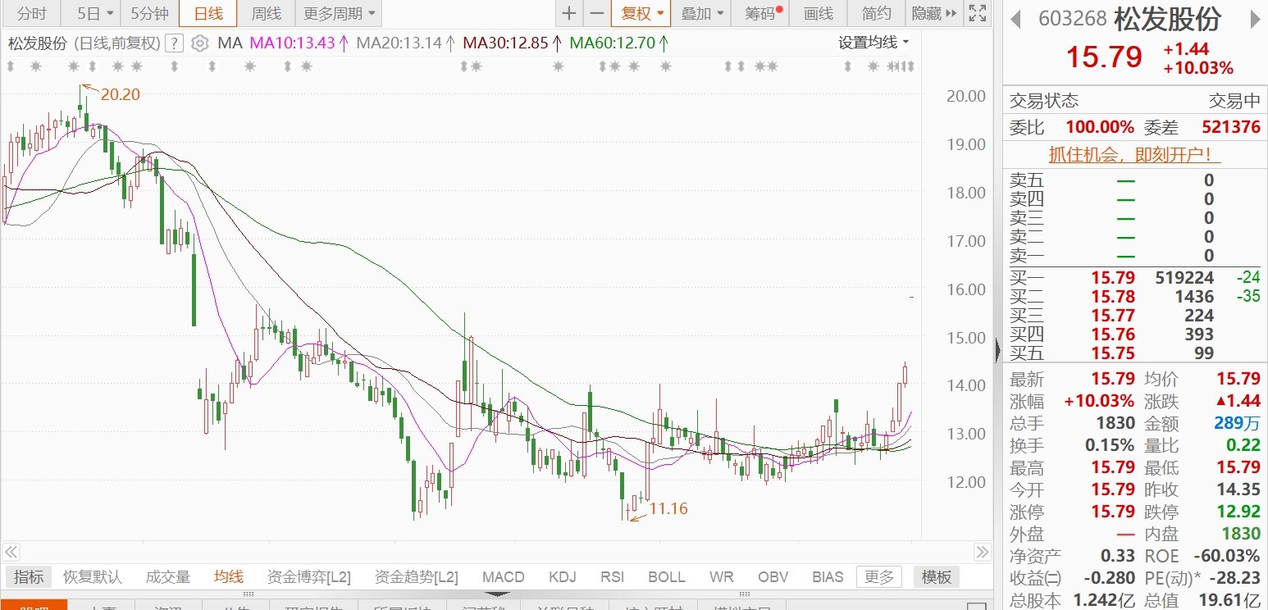Expand the 更多周期 dropdown

point(338,13)
